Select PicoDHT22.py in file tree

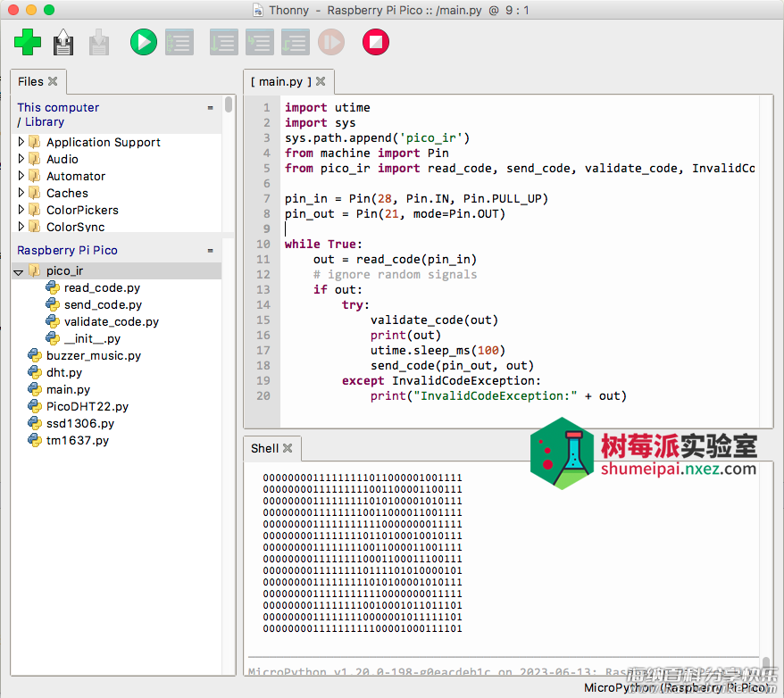pos(87,407)
